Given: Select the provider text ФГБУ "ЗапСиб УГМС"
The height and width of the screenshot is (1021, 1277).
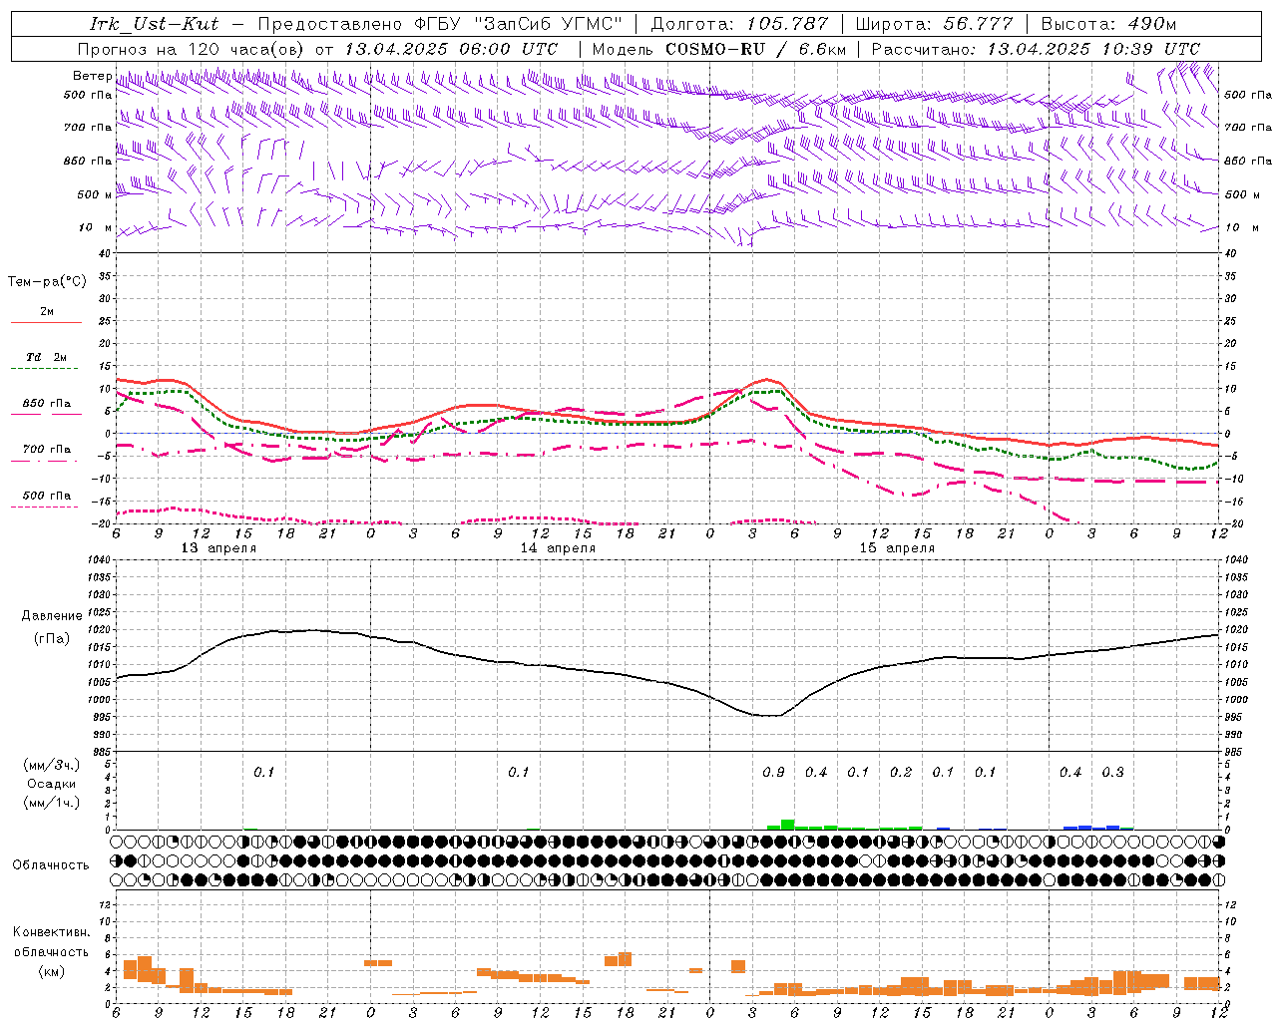Looking at the screenshot, I should coord(519,24).
